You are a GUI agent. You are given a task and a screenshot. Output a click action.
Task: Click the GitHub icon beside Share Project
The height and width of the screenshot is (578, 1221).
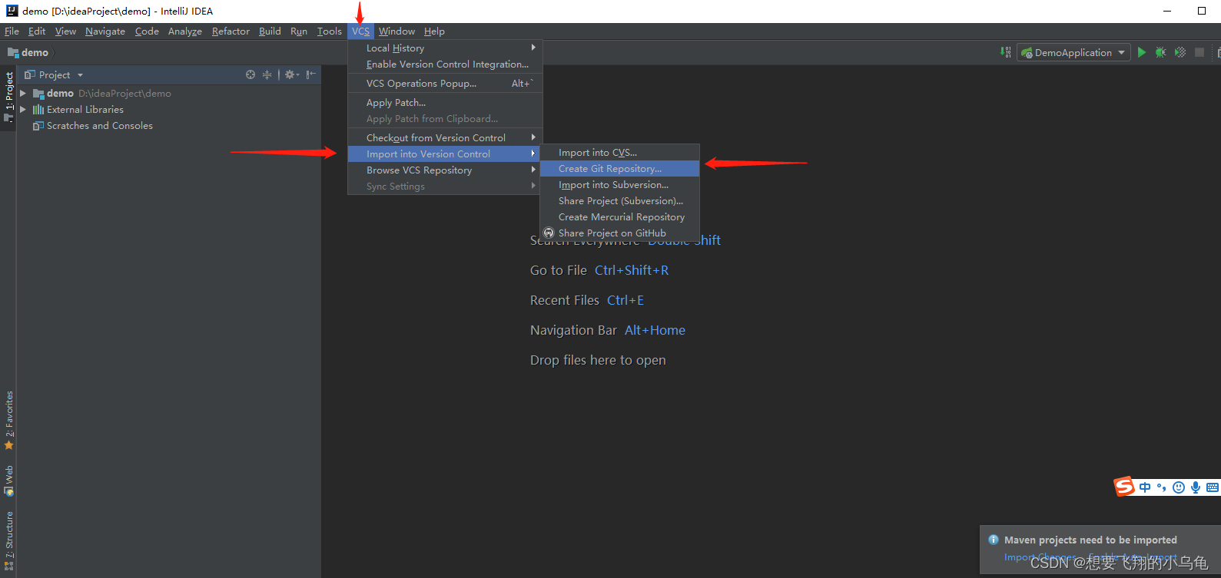[549, 233]
